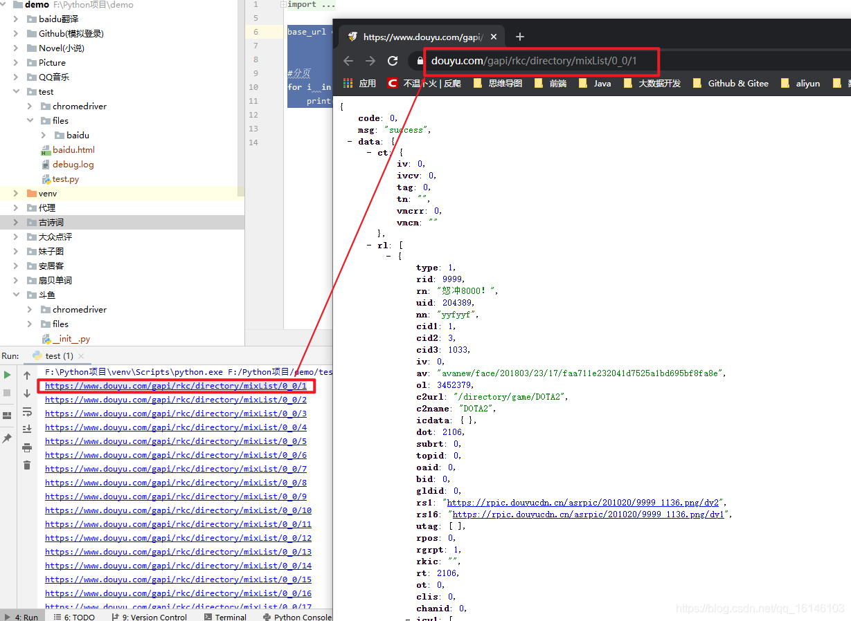Go back in Chrome browser
Screen dimensions: 851x621
click(x=348, y=61)
